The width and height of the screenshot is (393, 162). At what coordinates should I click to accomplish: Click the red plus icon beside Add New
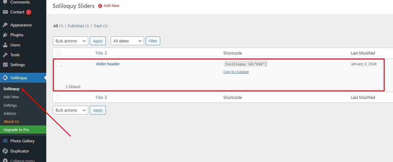click(x=100, y=6)
